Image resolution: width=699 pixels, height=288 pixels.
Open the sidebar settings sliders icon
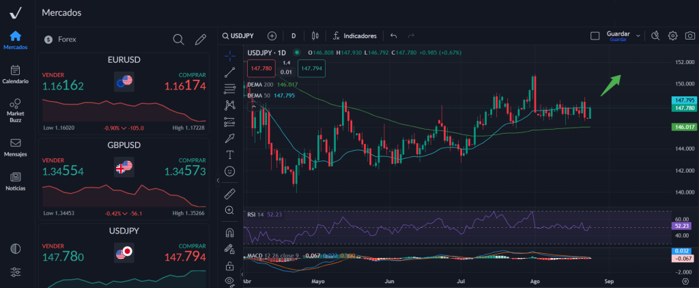15,272
